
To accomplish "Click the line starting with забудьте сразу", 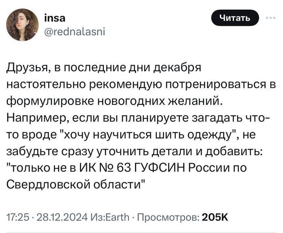I will [x=135, y=151].
